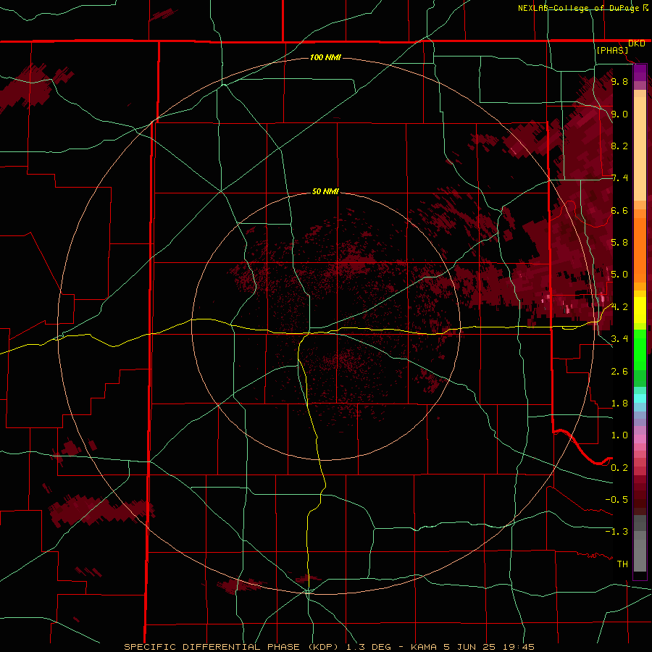The height and width of the screenshot is (652, 652).
Task: Click the 1.0 legend value
Action: [x=619, y=435]
